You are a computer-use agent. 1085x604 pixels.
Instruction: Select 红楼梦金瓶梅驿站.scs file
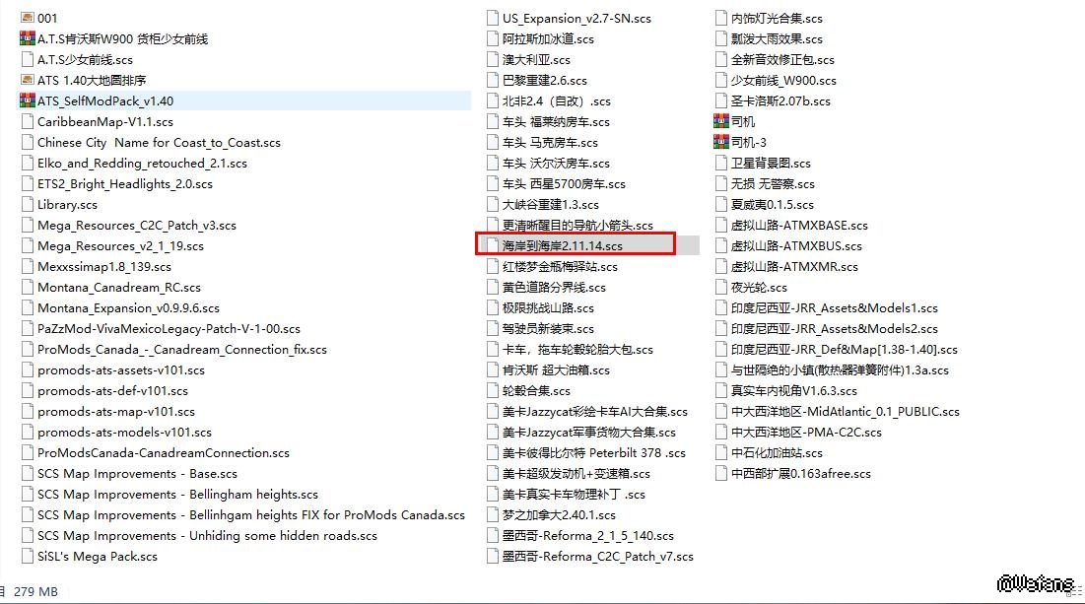(560, 266)
